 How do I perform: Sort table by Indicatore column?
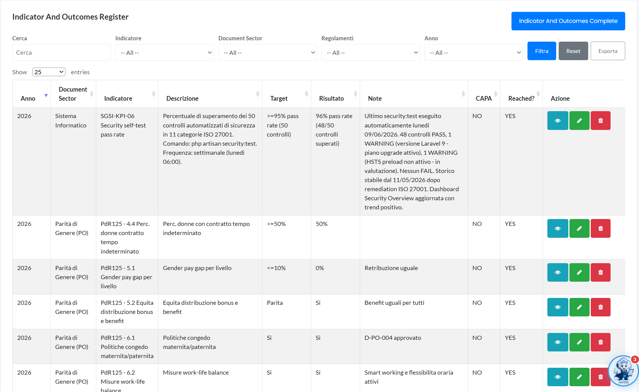127,94
